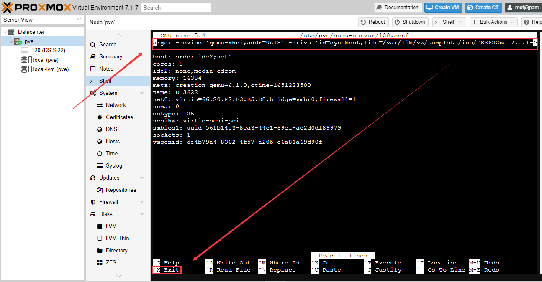Open Repositories page
This screenshot has height=282, width=542.
click(121, 190)
